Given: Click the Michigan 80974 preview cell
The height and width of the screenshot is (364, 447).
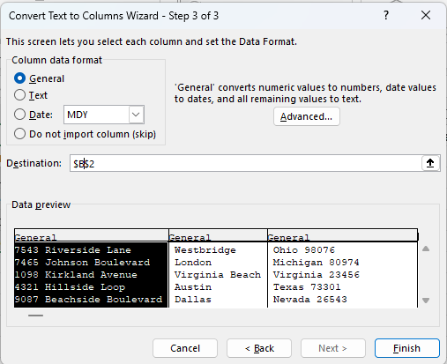Looking at the screenshot, I should pyautogui.click(x=317, y=263).
